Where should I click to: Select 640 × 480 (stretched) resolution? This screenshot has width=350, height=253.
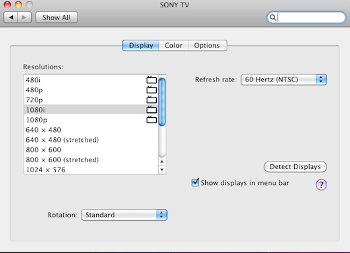click(91, 140)
